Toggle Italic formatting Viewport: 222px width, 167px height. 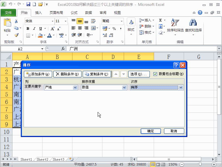tap(34, 29)
